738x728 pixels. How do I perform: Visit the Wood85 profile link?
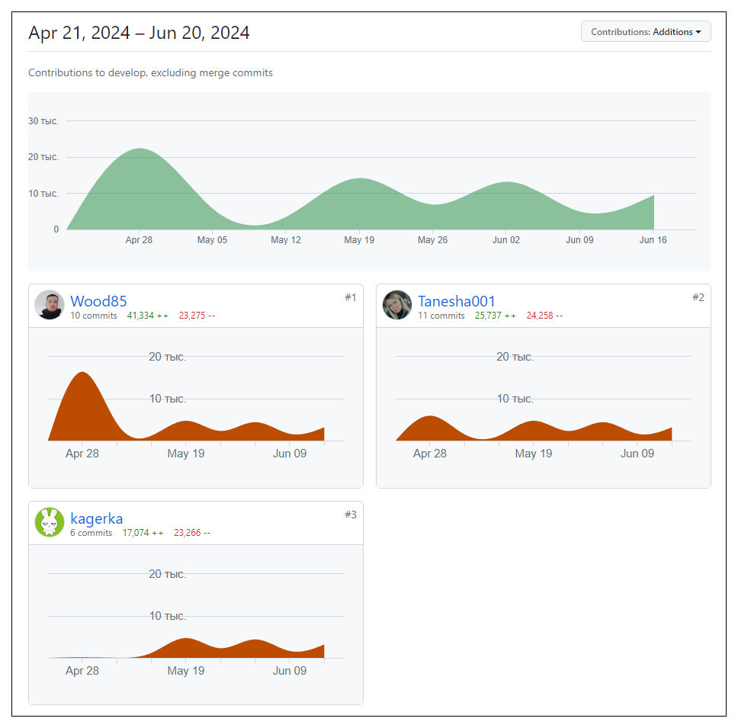coord(98,300)
